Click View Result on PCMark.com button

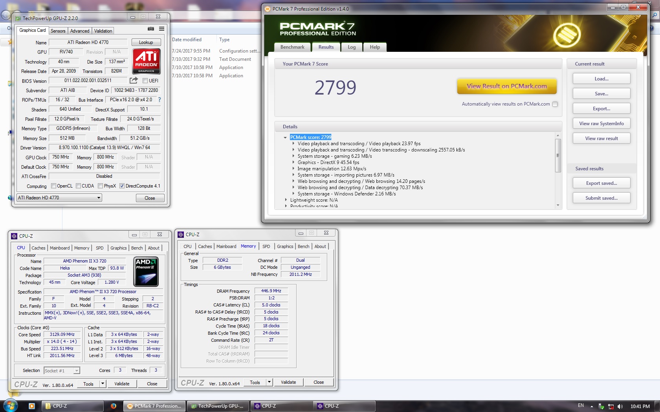click(507, 86)
